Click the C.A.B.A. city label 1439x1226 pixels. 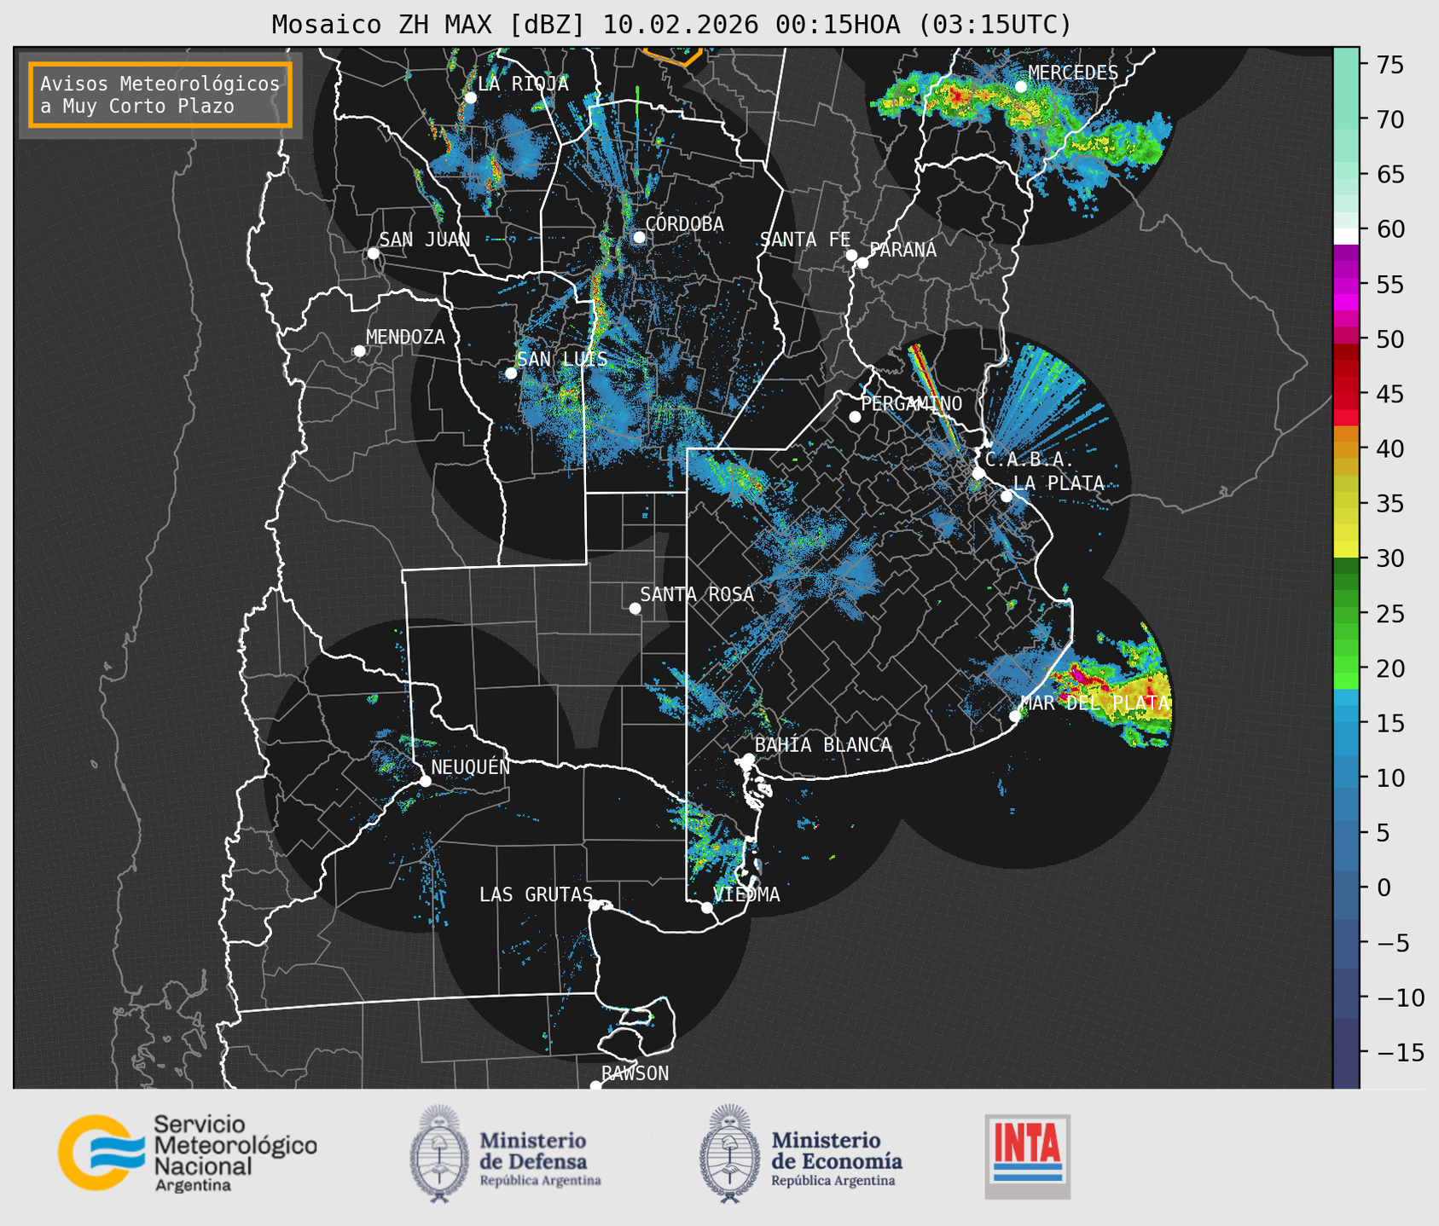(x=1030, y=460)
